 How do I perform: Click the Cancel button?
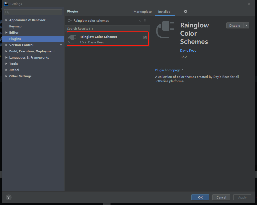(221, 197)
